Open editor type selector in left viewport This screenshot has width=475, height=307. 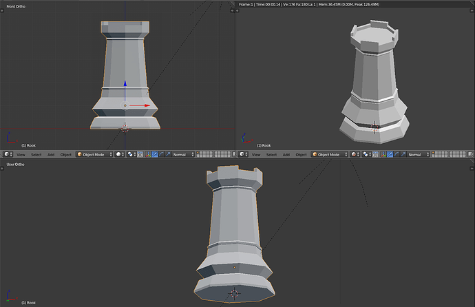click(8, 154)
